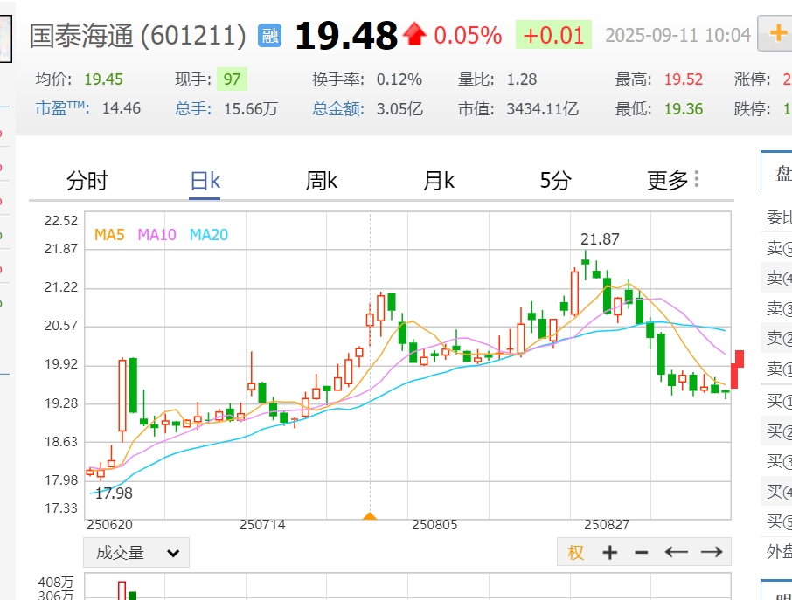Click the MA20 legend label
792x600 pixels.
point(209,235)
